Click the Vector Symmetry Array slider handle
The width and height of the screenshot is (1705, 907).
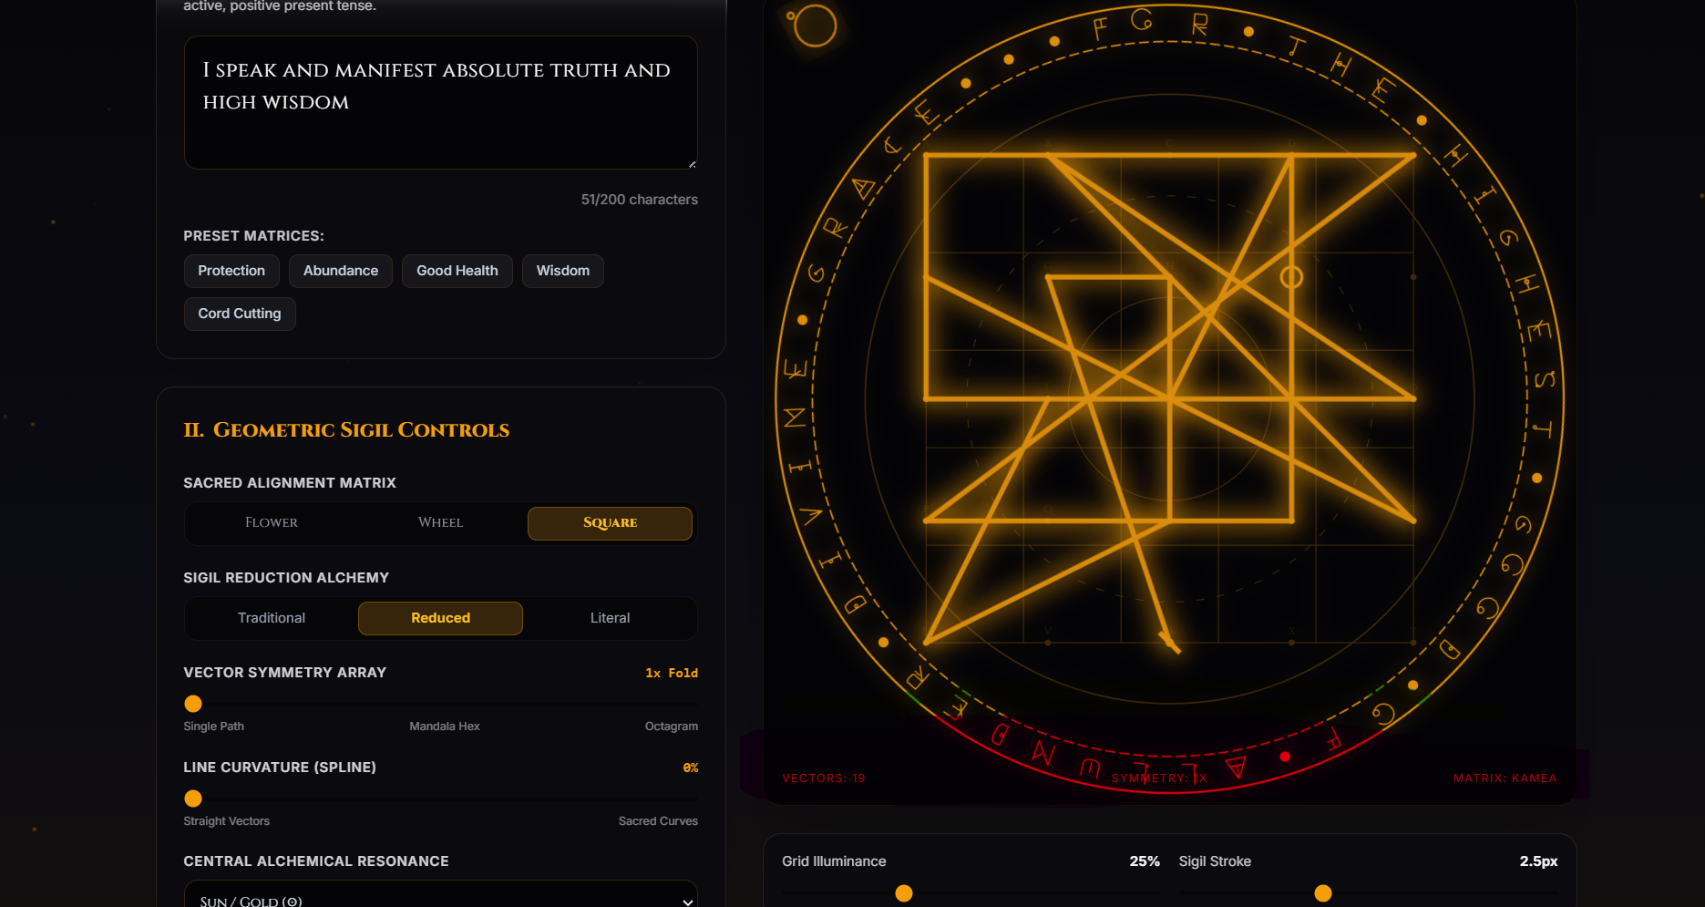[193, 704]
